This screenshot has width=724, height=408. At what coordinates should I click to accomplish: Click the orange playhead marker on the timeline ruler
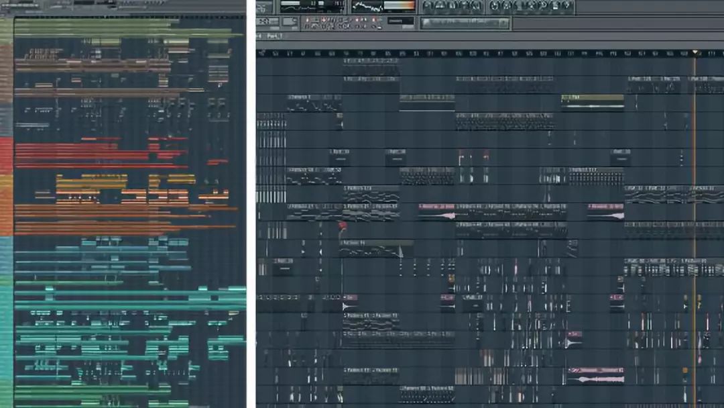click(x=695, y=52)
